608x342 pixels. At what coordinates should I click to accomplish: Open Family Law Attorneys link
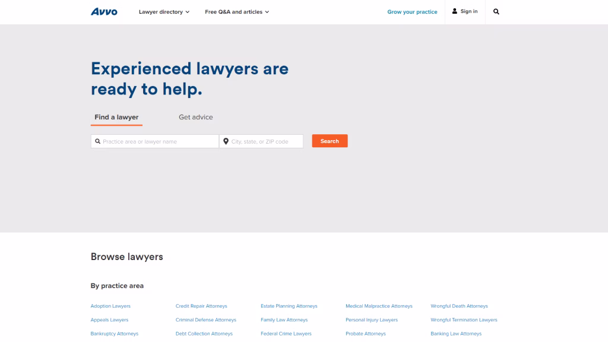284,320
